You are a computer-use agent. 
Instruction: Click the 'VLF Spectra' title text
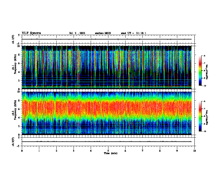31,33
